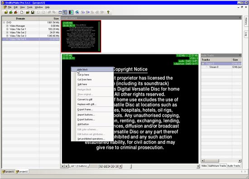Click the greyed copy toolbar icon
The image size is (249, 179).
coord(49,12)
